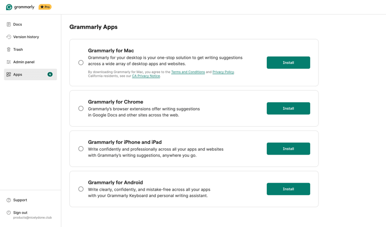The height and width of the screenshot is (227, 386).
Task: Click the products@nicelydone.club email text
Action: click(x=32, y=218)
